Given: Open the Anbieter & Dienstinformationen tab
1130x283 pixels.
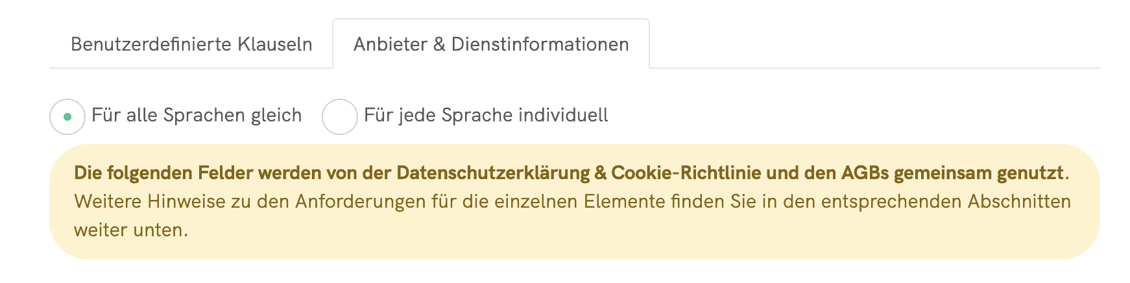Looking at the screenshot, I should click(x=491, y=44).
